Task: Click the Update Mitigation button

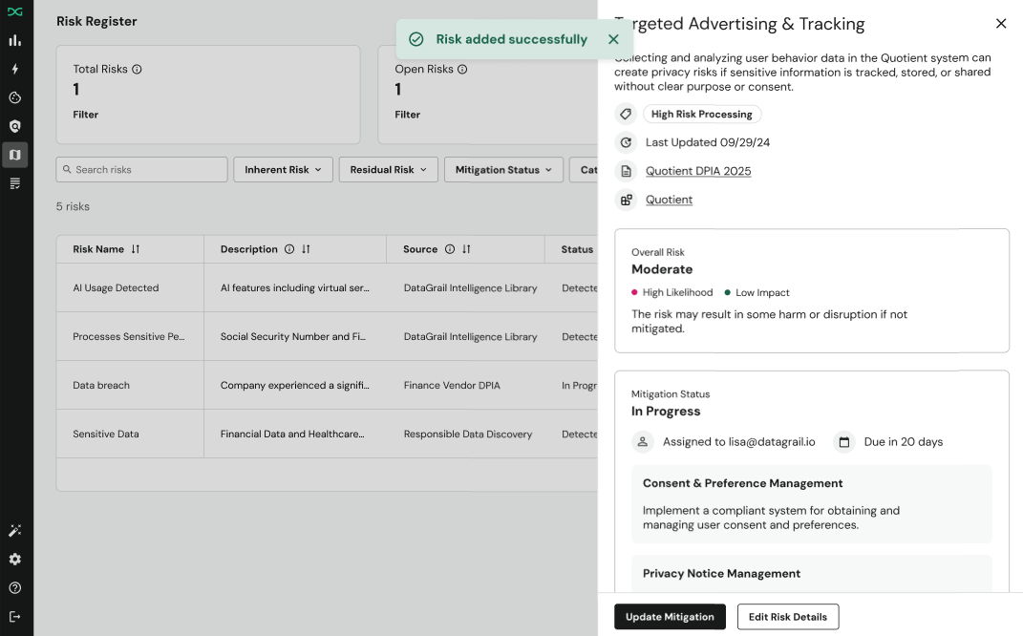Action: (670, 617)
